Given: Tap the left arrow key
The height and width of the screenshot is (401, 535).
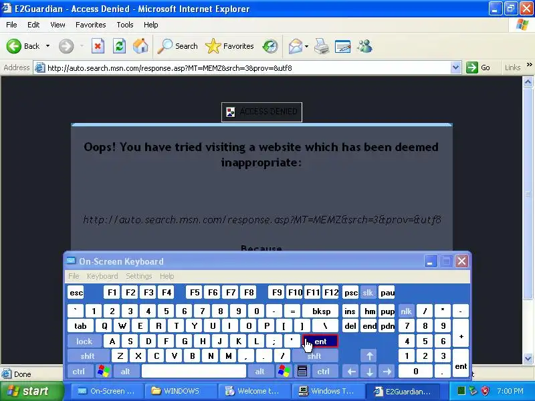Looking at the screenshot, I should click(352, 372).
